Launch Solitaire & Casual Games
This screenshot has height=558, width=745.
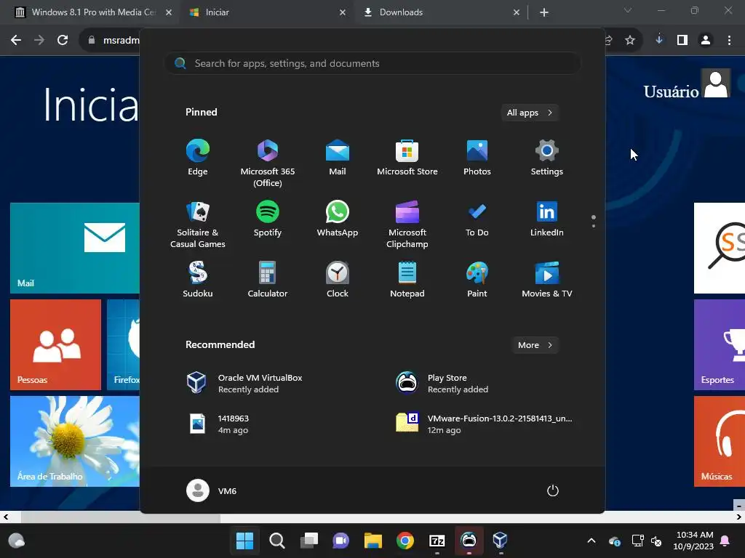(x=198, y=225)
